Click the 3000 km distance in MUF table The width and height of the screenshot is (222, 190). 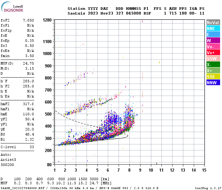click(x=94, y=179)
